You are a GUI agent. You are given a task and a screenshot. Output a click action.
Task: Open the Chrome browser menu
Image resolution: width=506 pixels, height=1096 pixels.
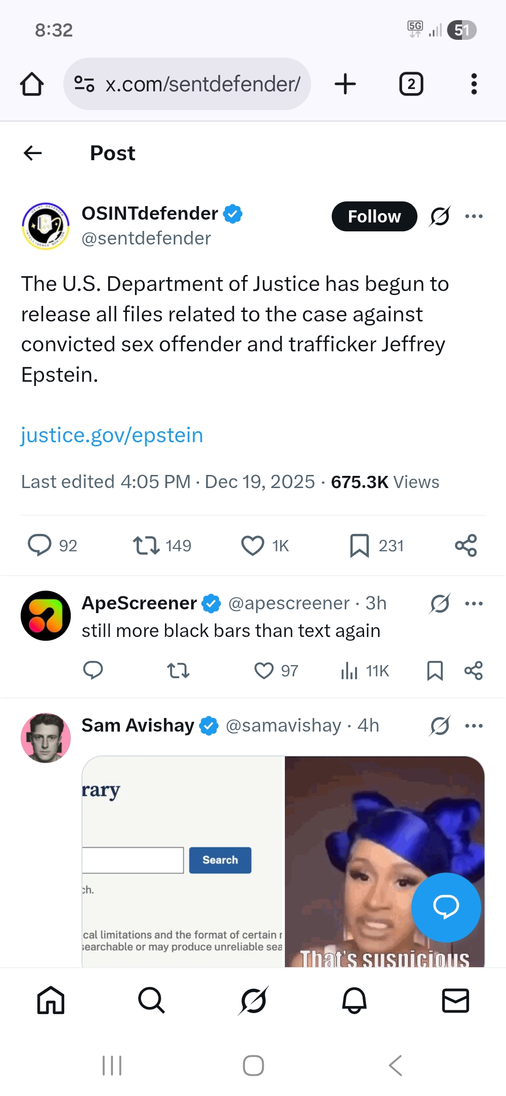tap(474, 83)
